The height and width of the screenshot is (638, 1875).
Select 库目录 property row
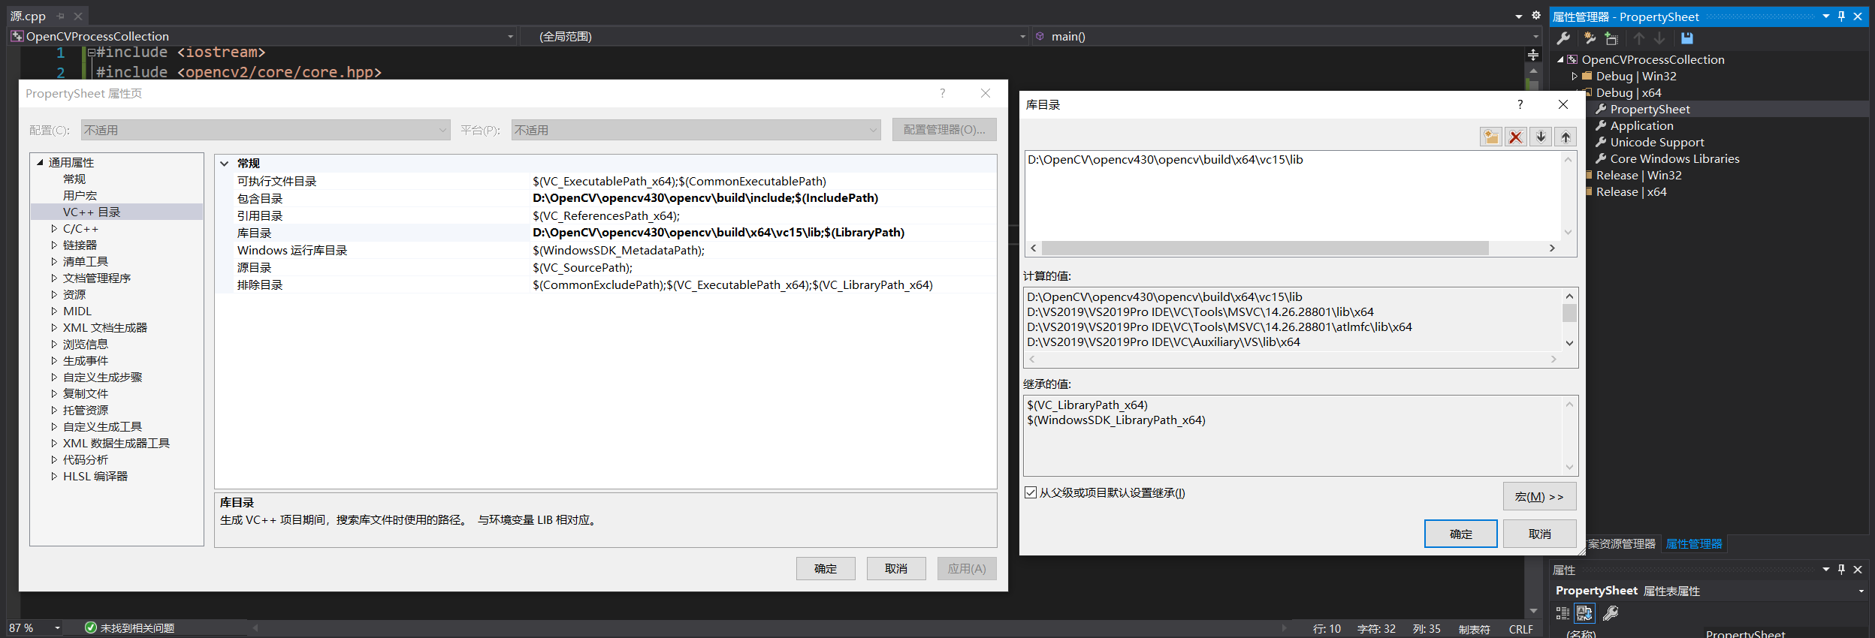(605, 233)
